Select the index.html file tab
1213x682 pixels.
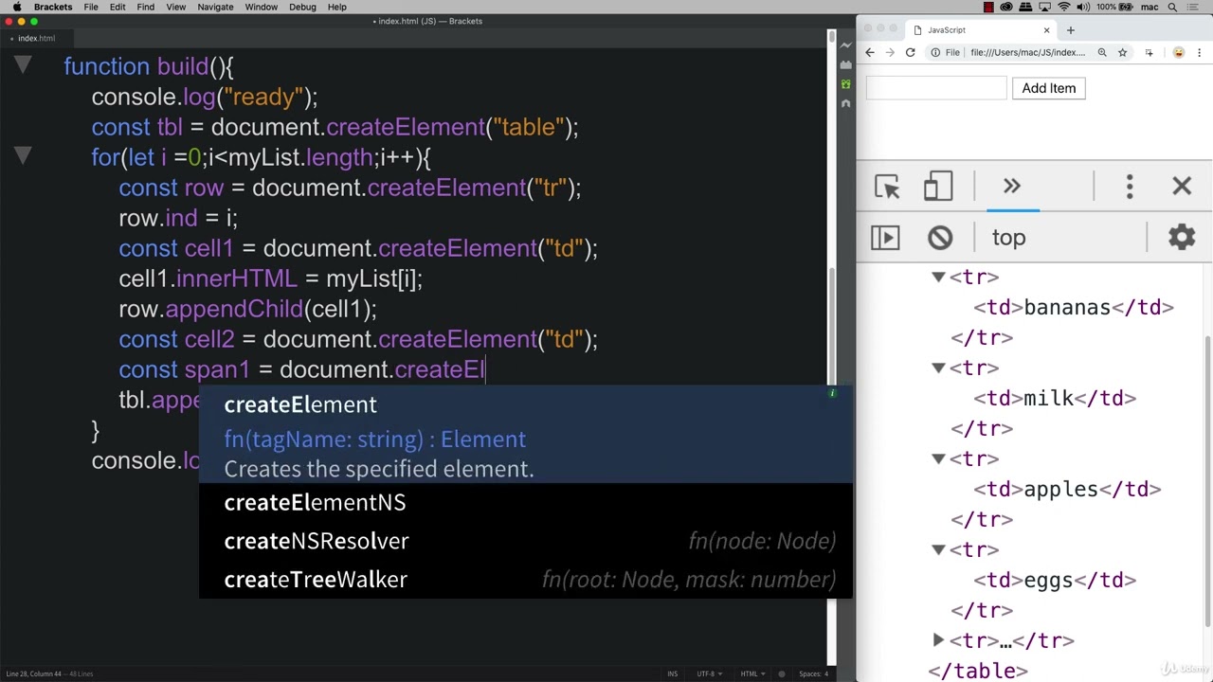pyautogui.click(x=36, y=38)
